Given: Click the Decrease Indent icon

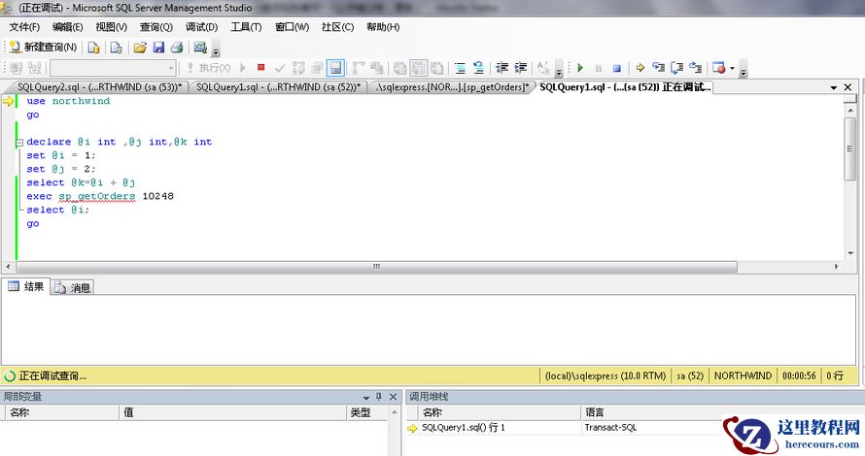Looking at the screenshot, I should [x=502, y=68].
